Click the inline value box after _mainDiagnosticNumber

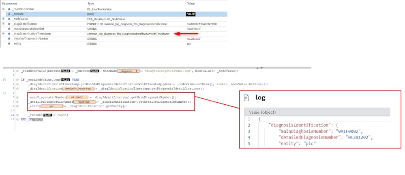[x=77, y=97]
